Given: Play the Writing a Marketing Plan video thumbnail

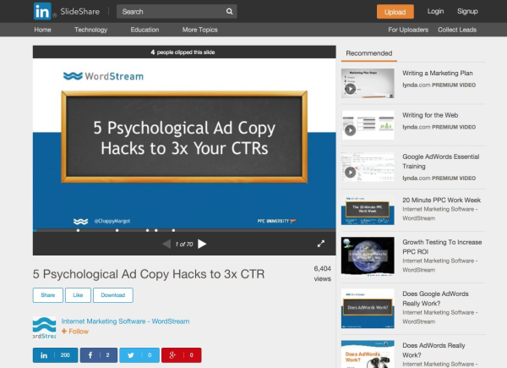Looking at the screenshot, I should (x=368, y=83).
